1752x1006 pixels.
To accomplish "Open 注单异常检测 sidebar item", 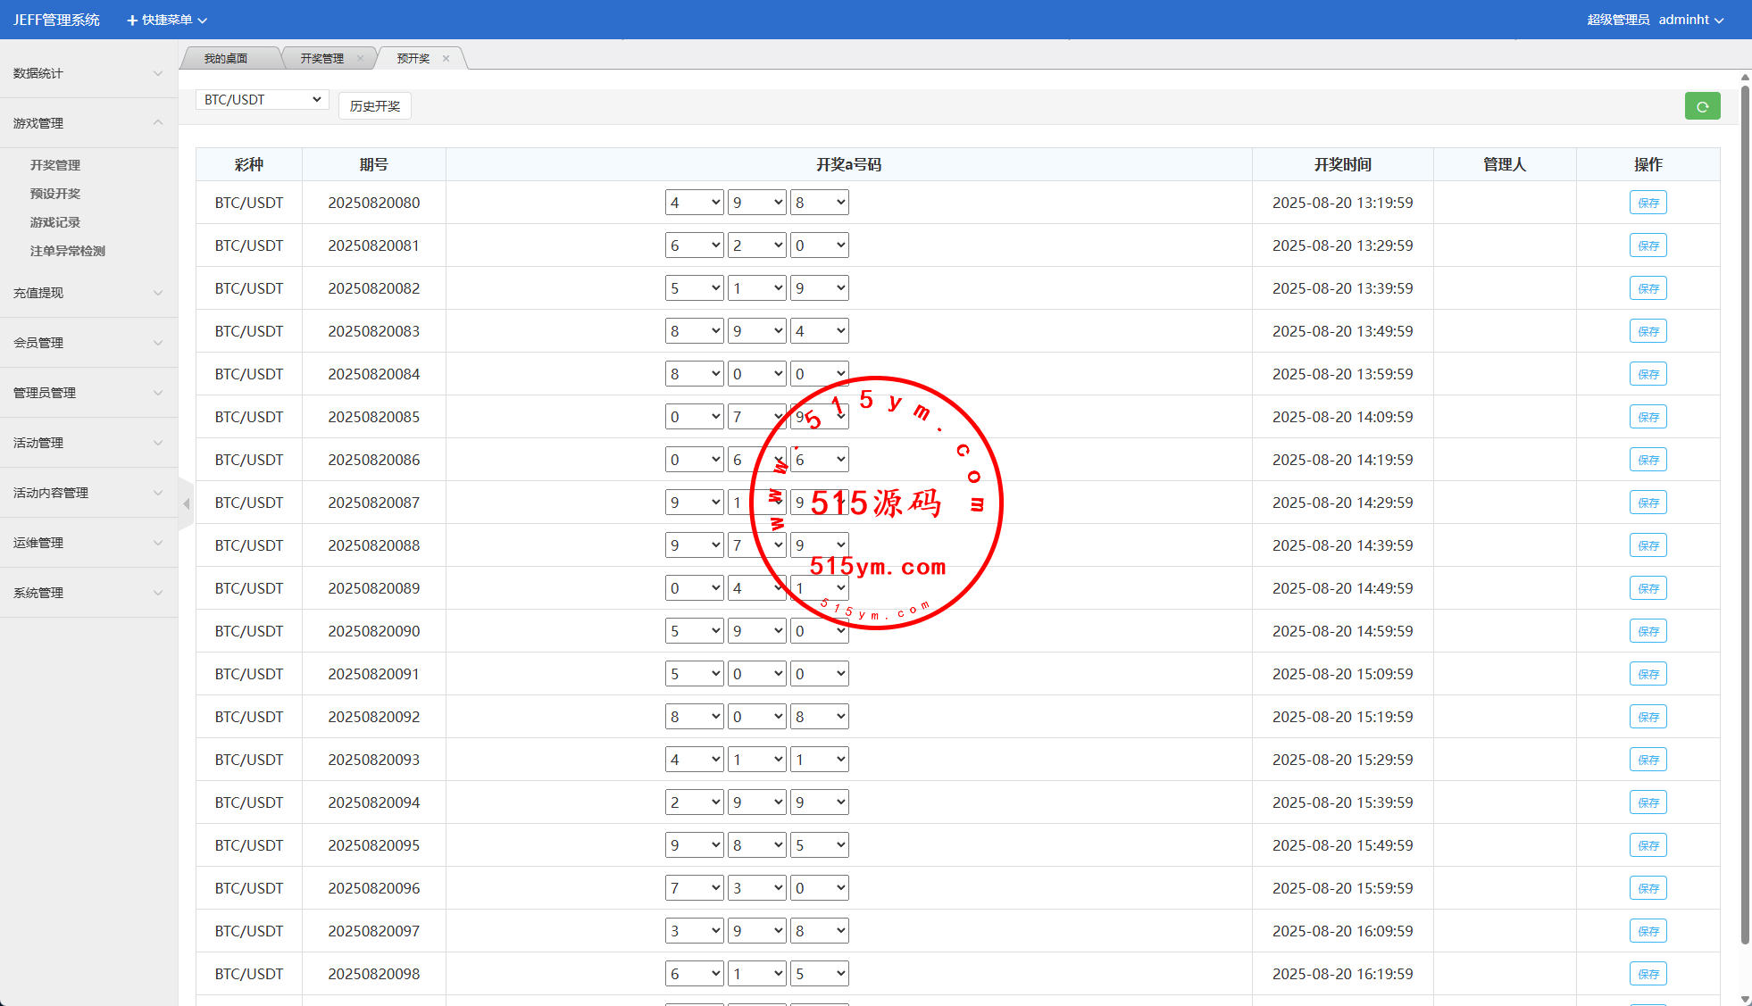I will pos(68,251).
